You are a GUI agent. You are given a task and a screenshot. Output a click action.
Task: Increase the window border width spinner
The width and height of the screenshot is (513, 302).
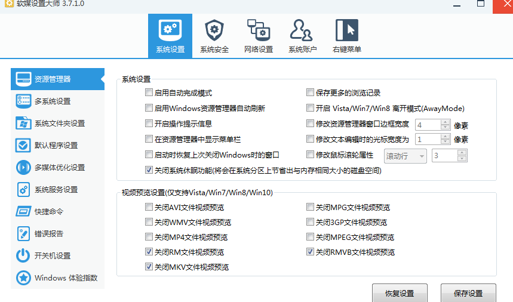(445, 122)
